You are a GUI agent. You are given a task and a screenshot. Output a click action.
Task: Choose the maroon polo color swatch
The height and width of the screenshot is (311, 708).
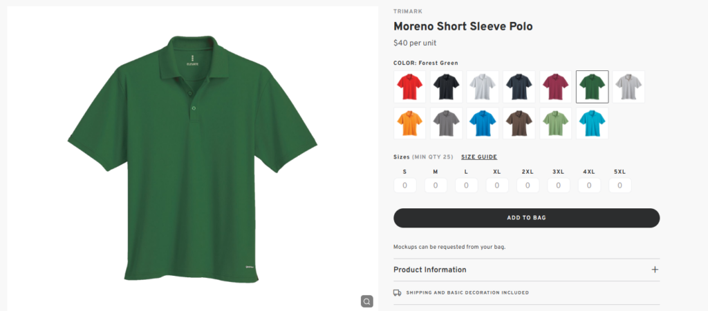556,87
